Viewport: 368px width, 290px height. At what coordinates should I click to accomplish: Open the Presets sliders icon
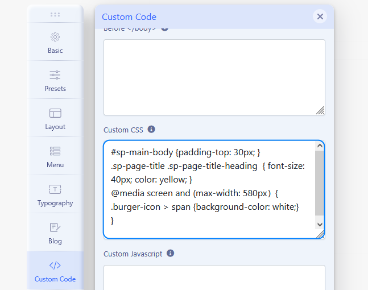coord(55,75)
